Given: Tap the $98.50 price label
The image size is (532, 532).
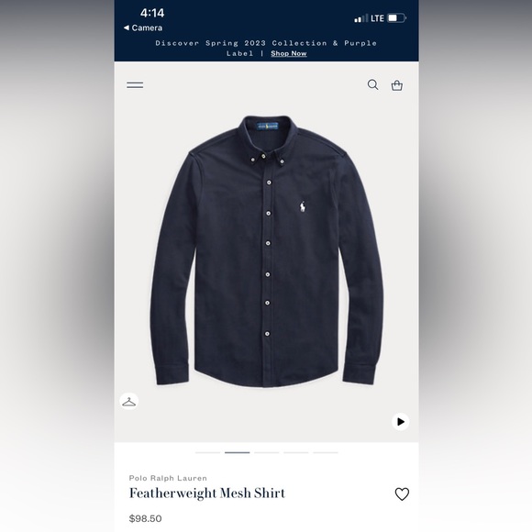Looking at the screenshot, I should (x=145, y=518).
